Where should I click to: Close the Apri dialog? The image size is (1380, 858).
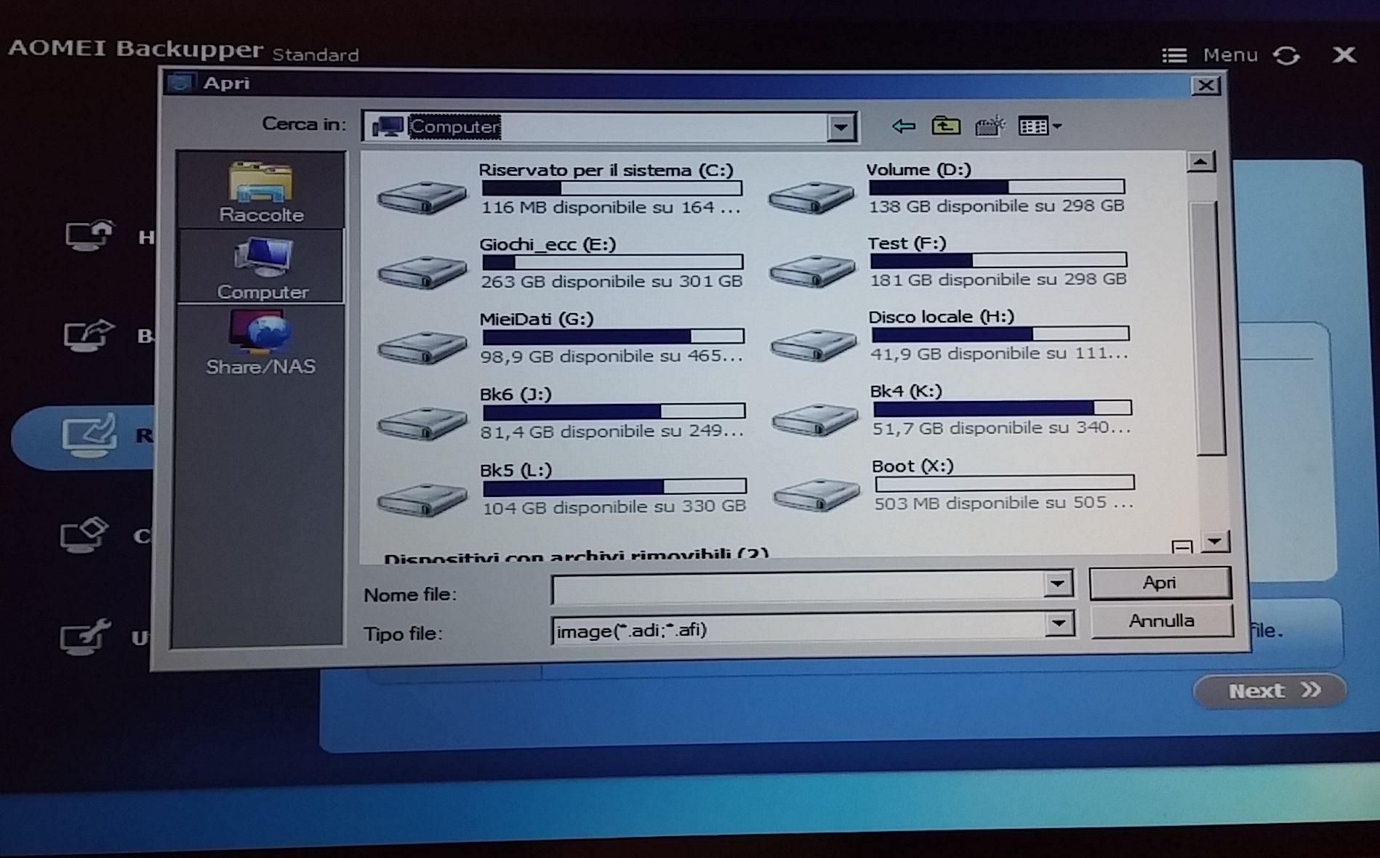[x=1206, y=86]
